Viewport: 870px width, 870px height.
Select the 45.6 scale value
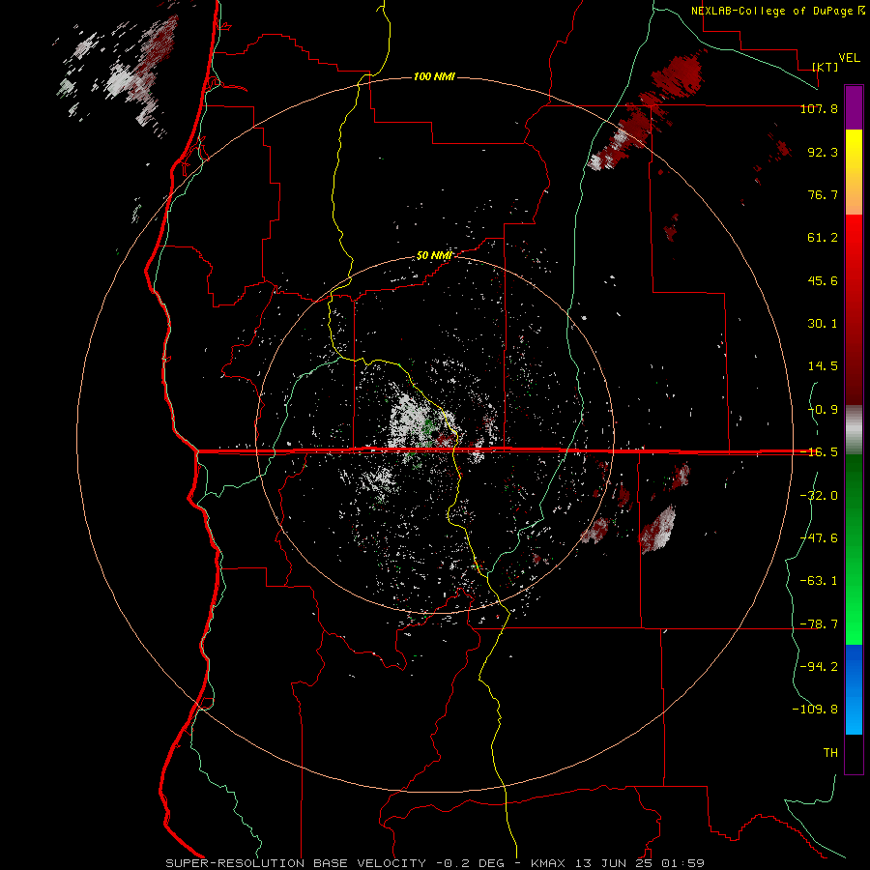pos(823,280)
